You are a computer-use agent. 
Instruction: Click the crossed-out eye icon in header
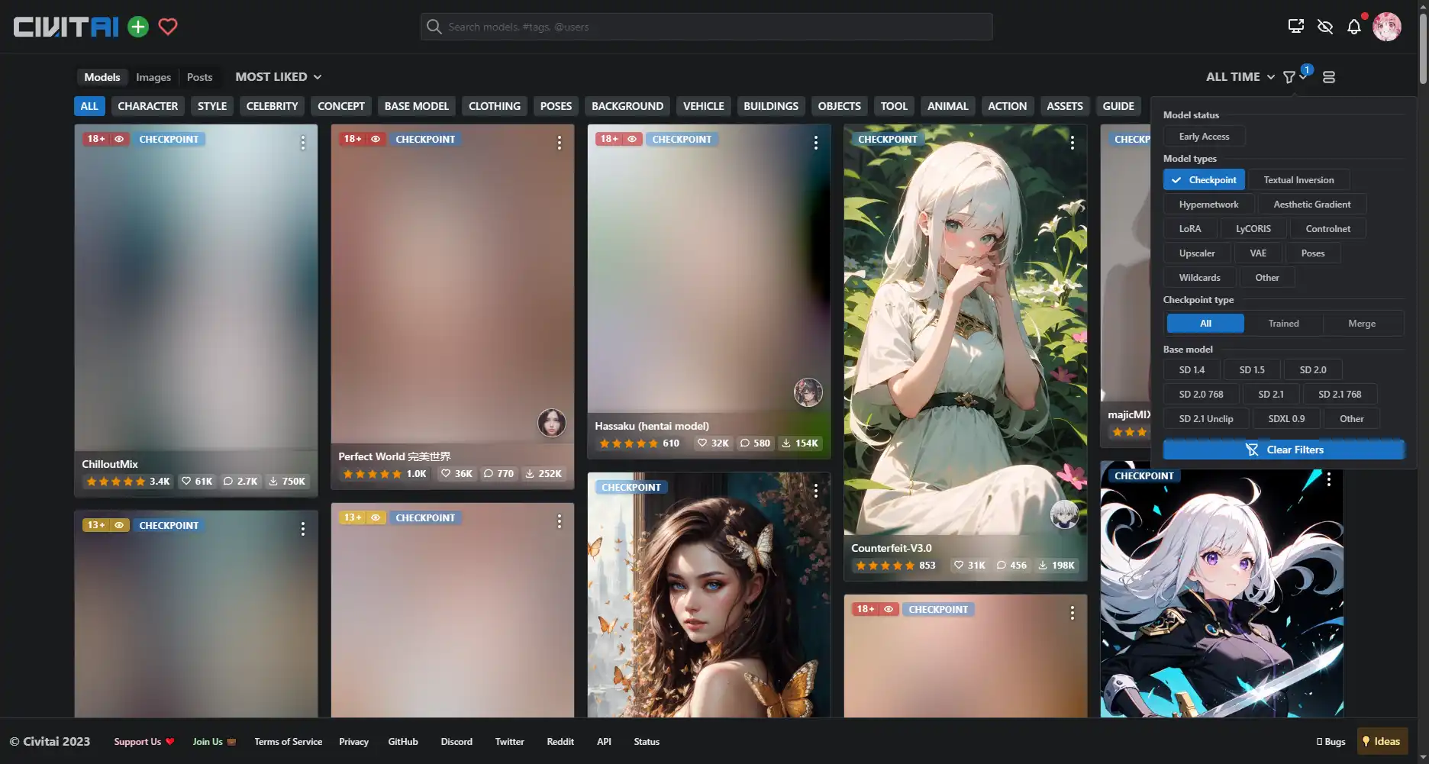[x=1325, y=27]
